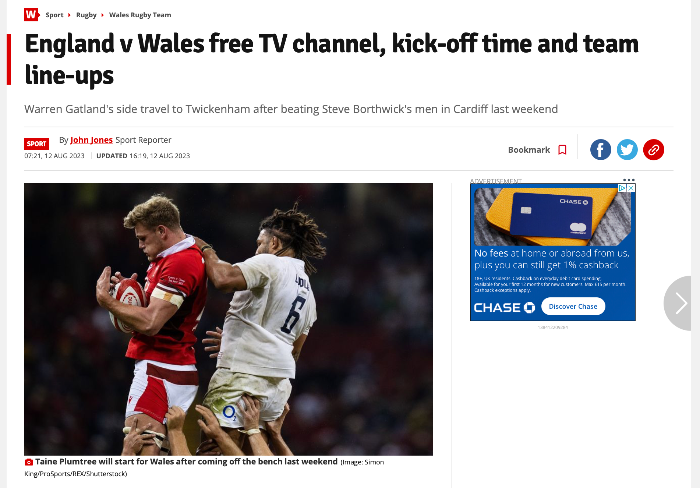Open author John Jones profile link
The image size is (700, 488).
[91, 140]
